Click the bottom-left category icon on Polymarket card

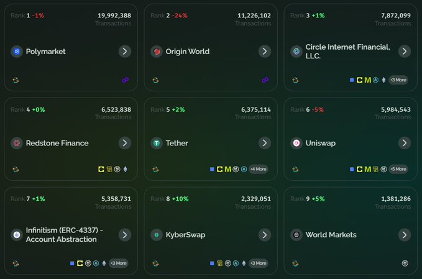pos(16,80)
